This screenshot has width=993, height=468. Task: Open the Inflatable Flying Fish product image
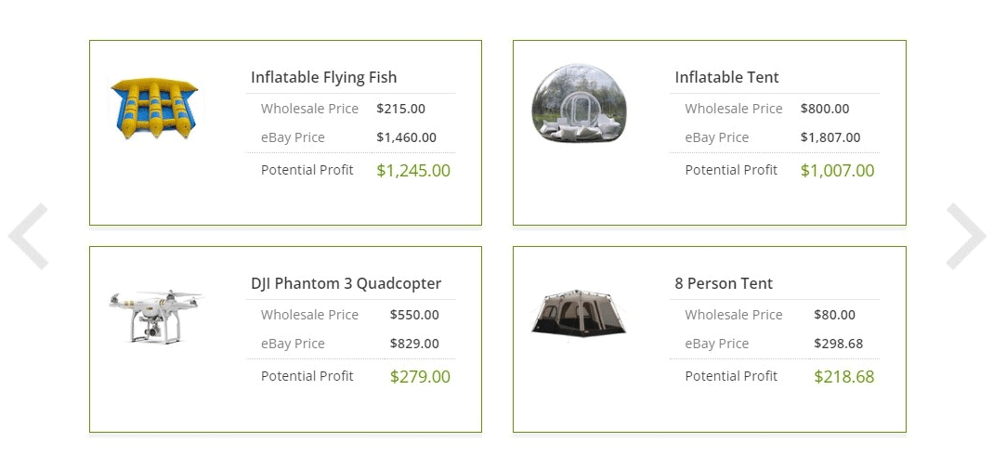[155, 109]
